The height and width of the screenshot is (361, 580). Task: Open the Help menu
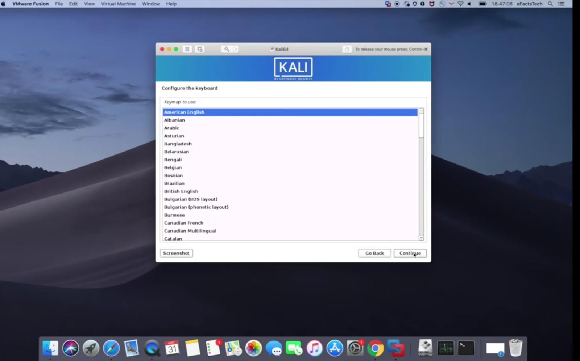coord(171,4)
